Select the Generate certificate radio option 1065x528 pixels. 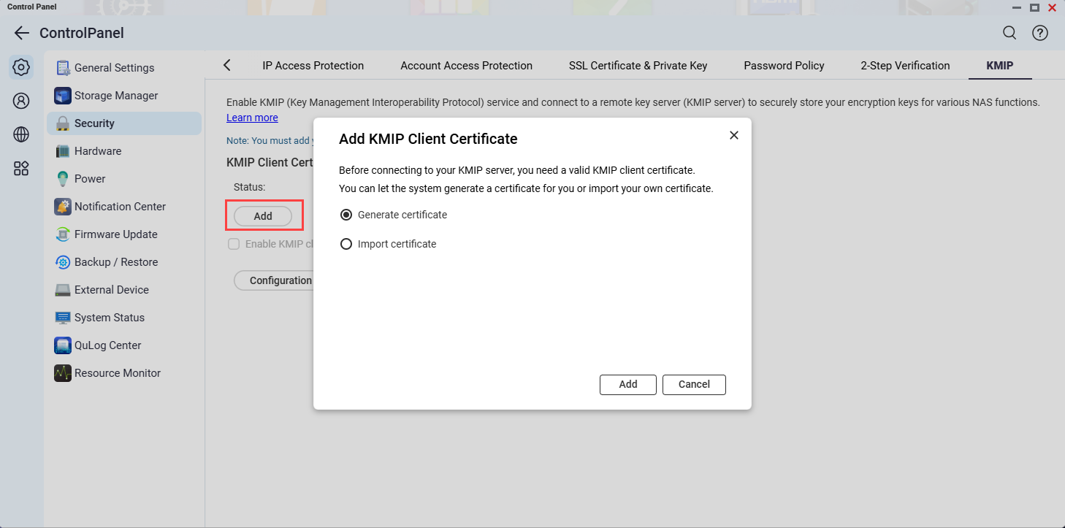pos(347,215)
